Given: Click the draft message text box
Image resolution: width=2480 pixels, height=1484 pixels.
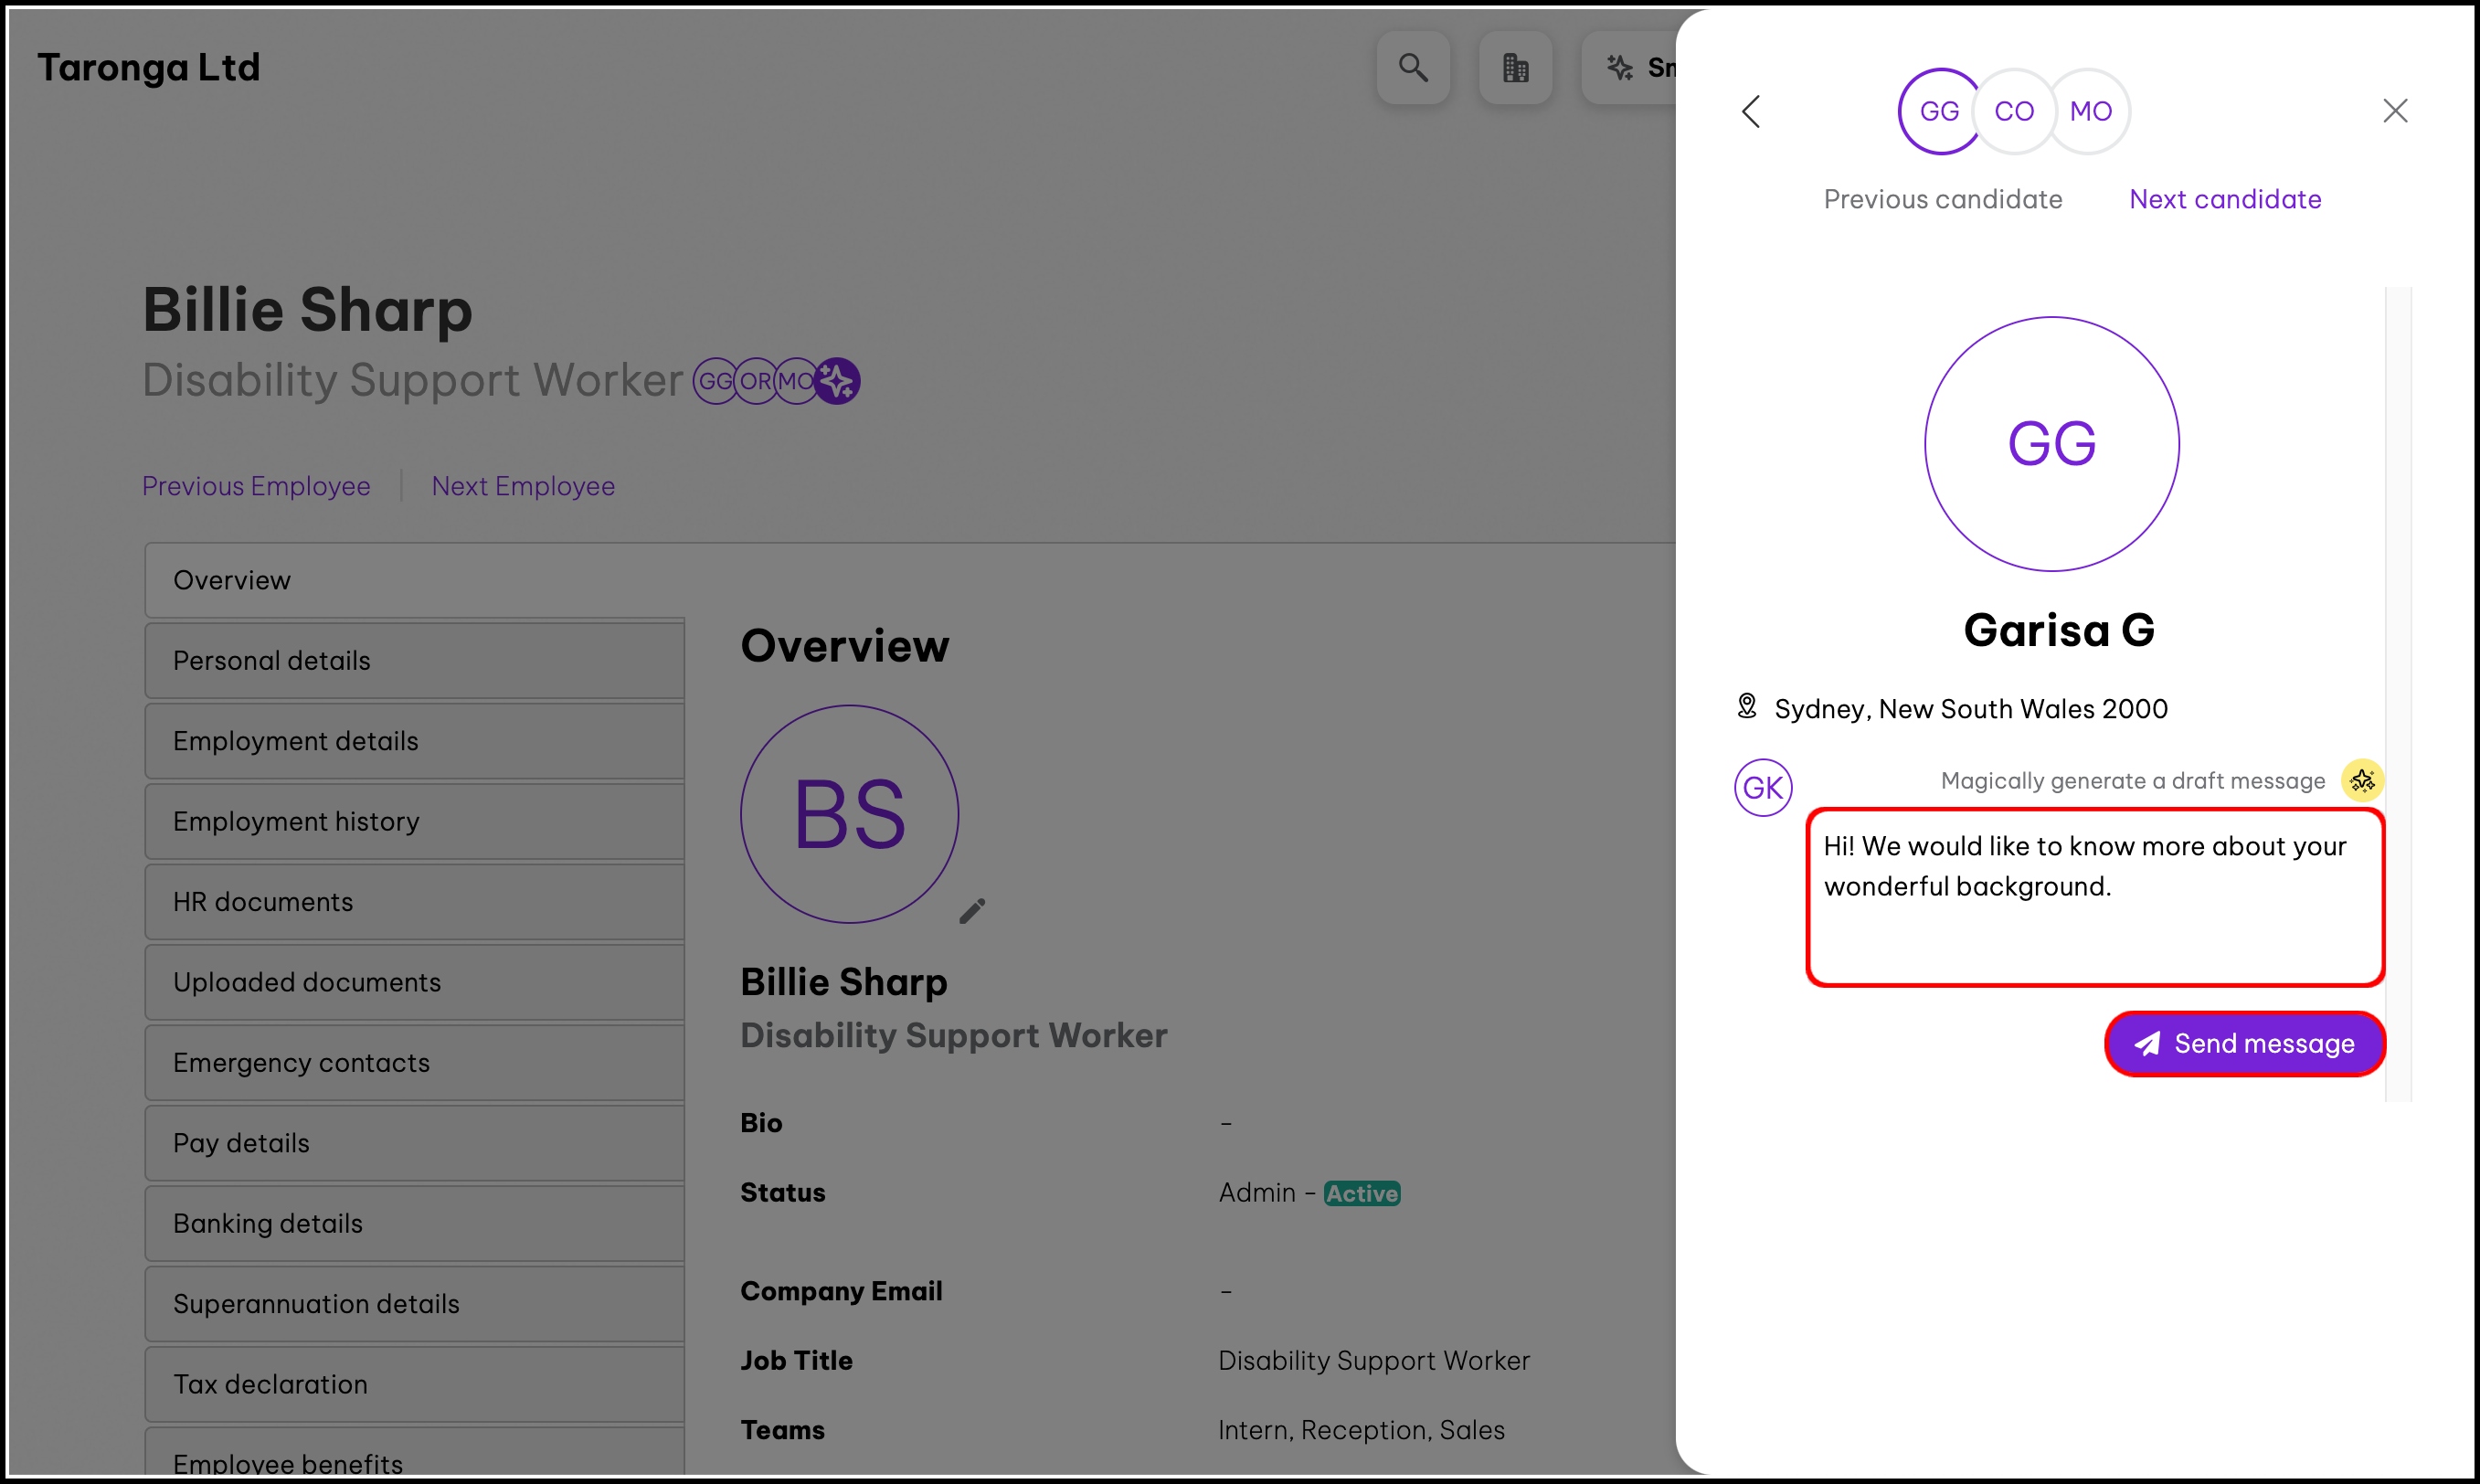Looking at the screenshot, I should 2095,897.
